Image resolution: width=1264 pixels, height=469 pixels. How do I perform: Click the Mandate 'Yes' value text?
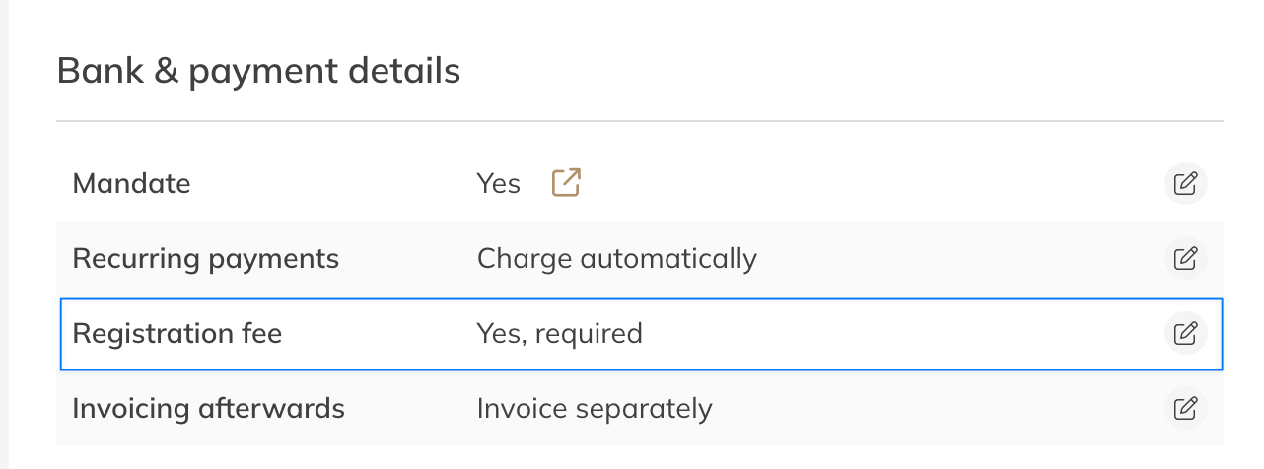498,183
